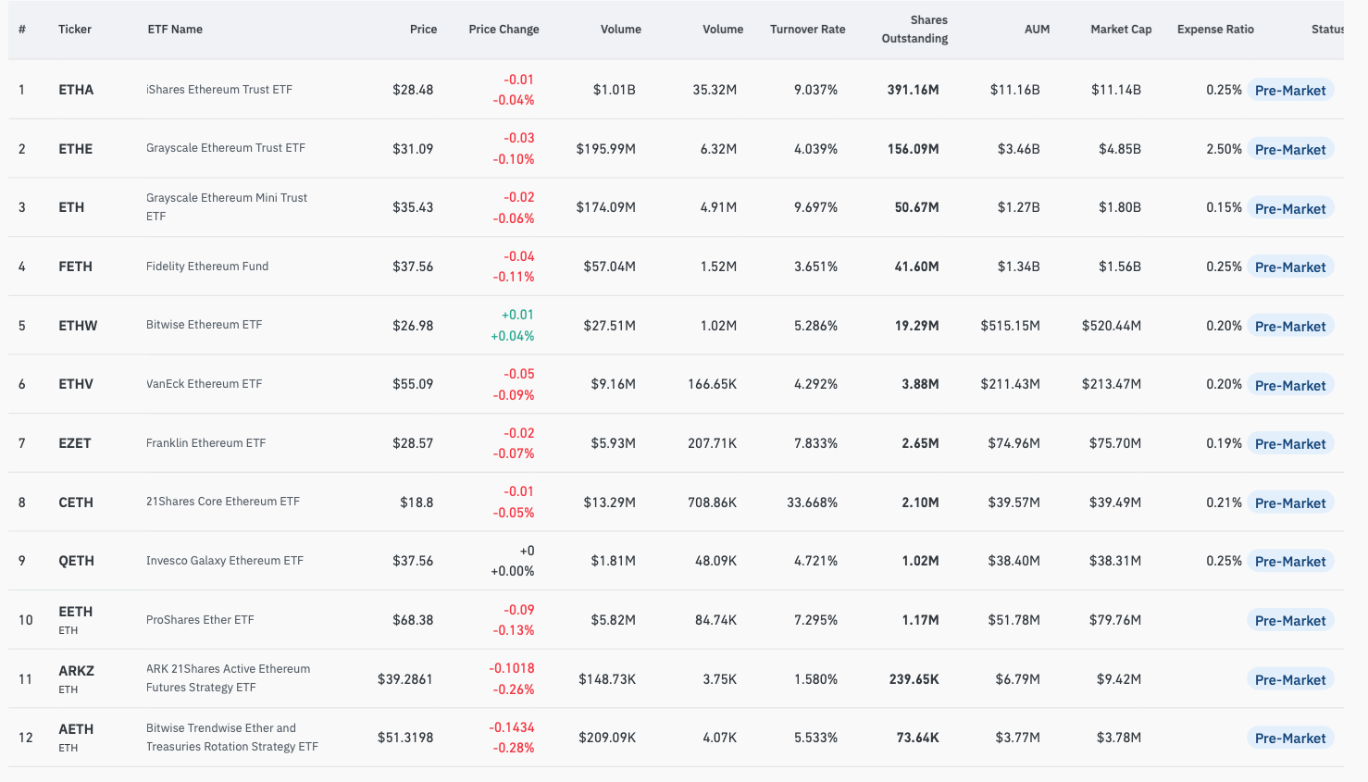Viewport: 1368px width, 782px height.
Task: Click the Price column header
Action: pos(423,30)
